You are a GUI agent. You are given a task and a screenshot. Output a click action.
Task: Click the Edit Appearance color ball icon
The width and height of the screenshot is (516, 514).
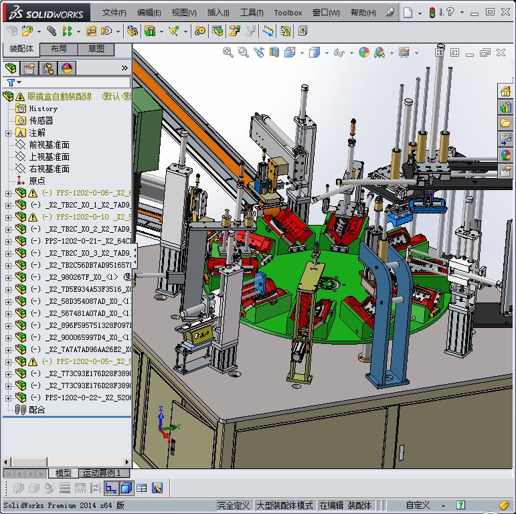pos(364,52)
